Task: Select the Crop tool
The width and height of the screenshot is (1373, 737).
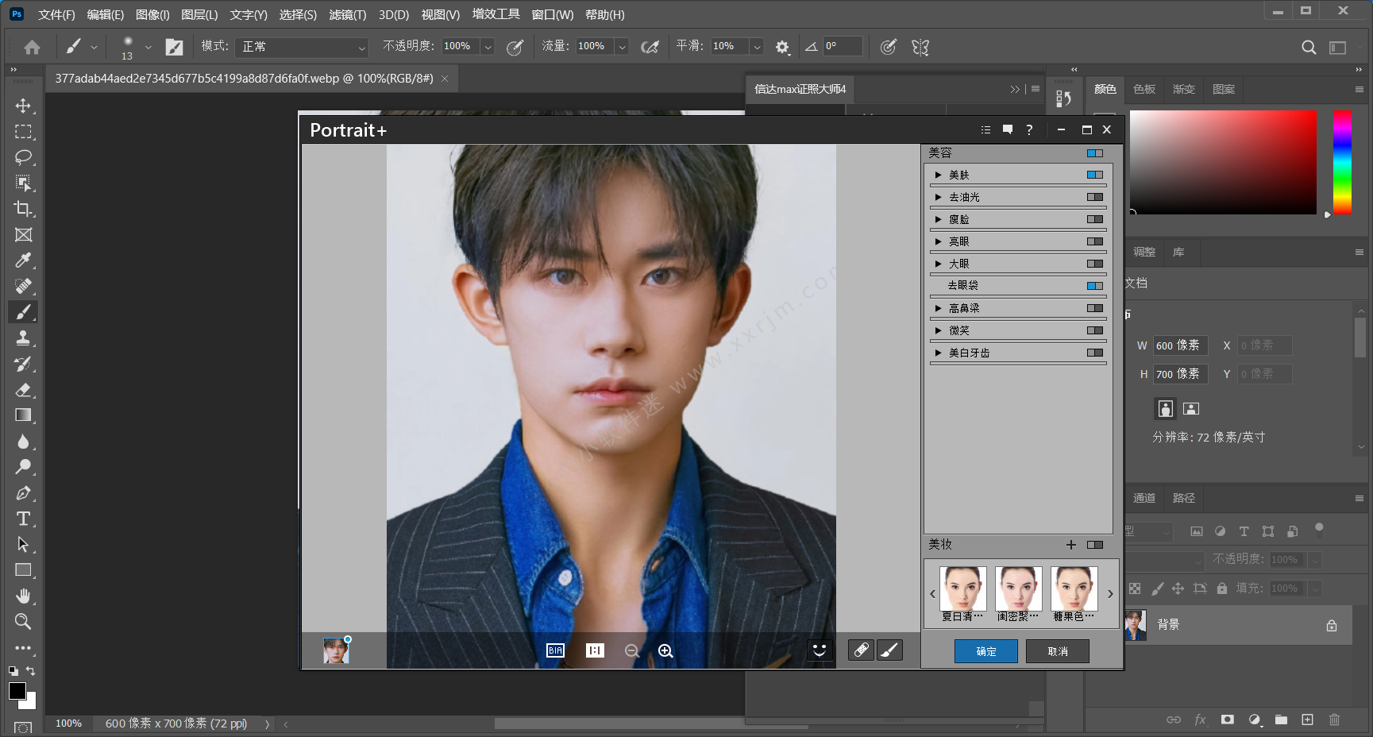Action: [x=23, y=209]
